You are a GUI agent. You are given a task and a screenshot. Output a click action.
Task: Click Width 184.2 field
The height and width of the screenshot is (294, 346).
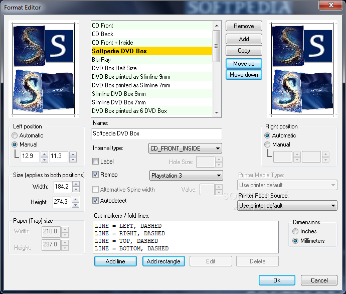(x=63, y=187)
